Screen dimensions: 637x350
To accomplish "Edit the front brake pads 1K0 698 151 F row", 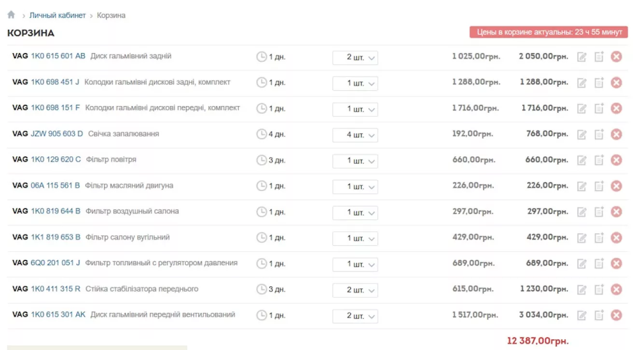I will [582, 108].
